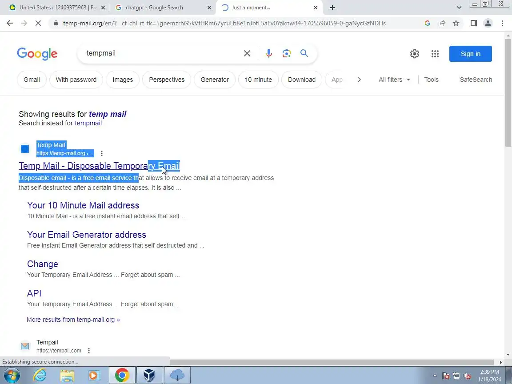
Task: Open Google Lens image search
Action: pyautogui.click(x=286, y=53)
